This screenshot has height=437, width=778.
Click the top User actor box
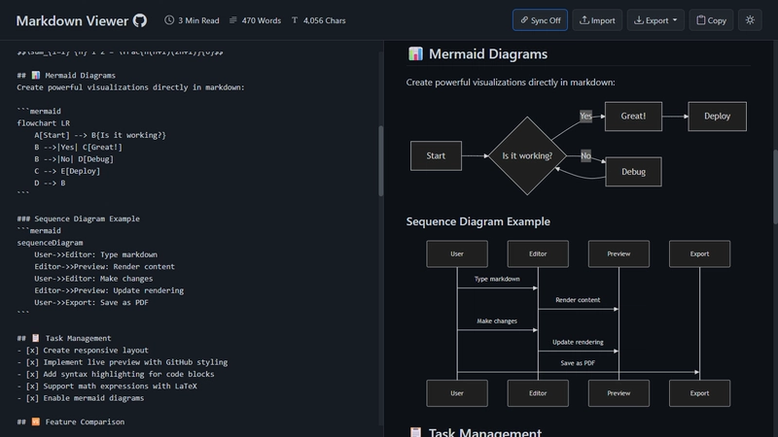point(457,253)
